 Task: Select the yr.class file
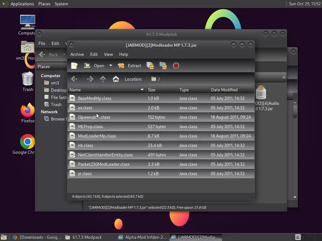point(161,174)
